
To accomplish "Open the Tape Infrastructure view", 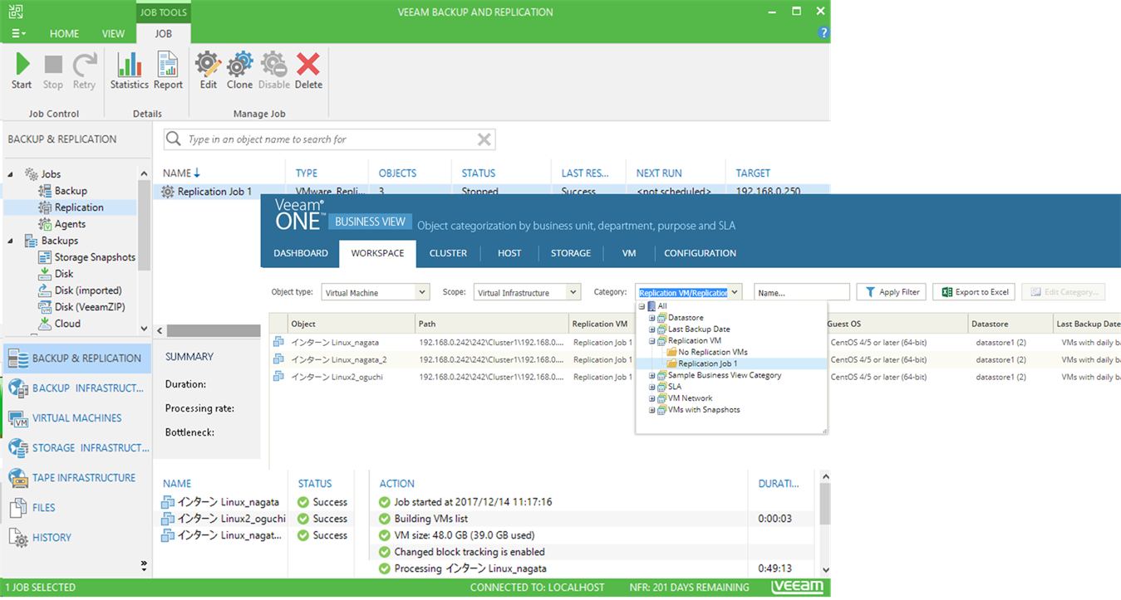I will 76,478.
